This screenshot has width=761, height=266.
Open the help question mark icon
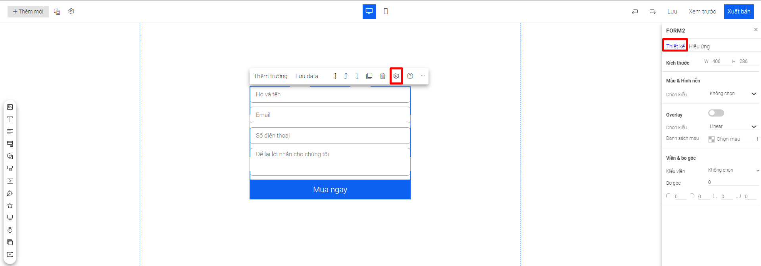pos(410,76)
